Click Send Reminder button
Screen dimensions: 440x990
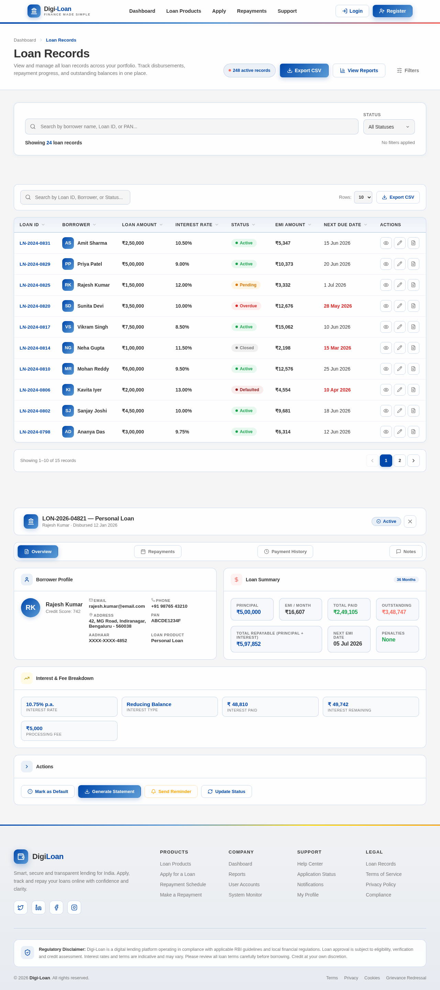[171, 791]
